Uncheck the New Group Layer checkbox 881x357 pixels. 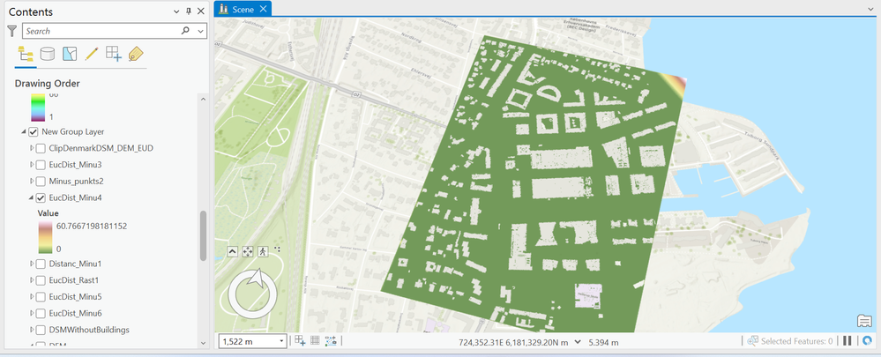[34, 132]
